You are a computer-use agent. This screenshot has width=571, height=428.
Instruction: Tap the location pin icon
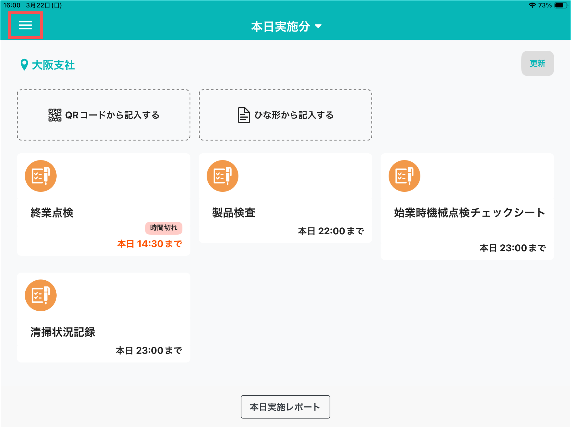[24, 65]
